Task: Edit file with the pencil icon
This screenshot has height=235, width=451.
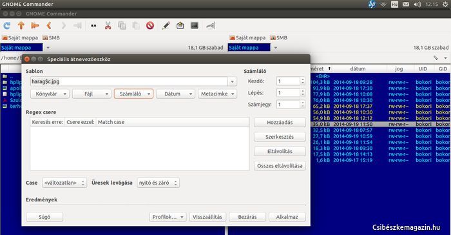Action: [166, 26]
